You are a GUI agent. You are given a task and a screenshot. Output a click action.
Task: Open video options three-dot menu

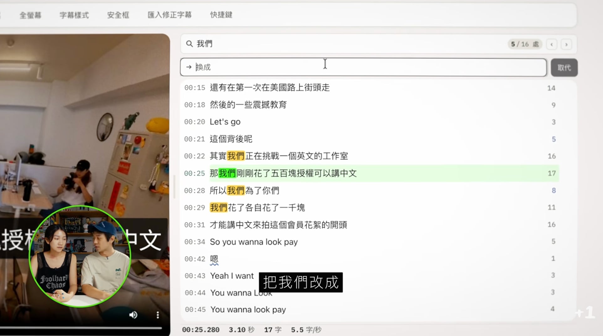(158, 315)
